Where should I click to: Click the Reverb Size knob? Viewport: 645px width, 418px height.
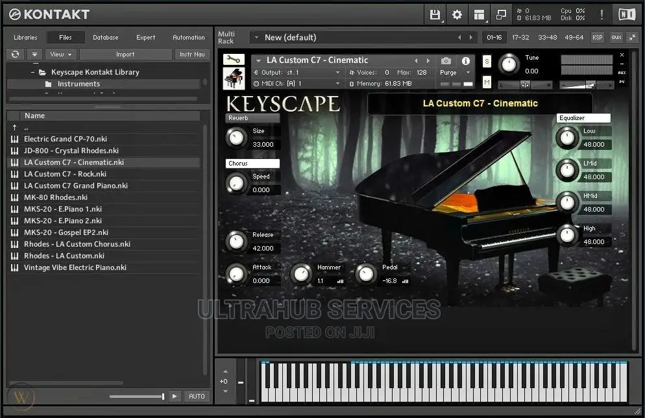236,138
